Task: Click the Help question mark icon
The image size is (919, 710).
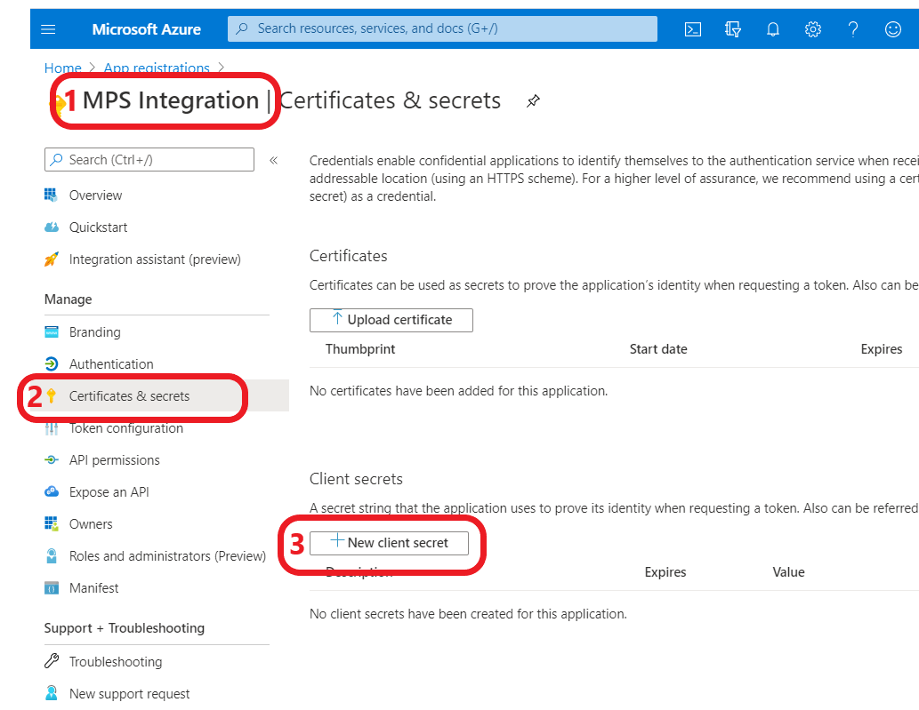Action: pyautogui.click(x=853, y=29)
